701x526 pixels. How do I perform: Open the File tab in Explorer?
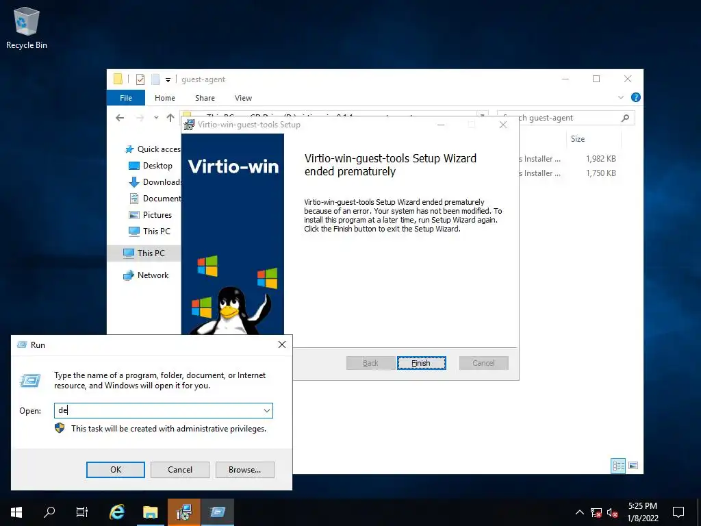pyautogui.click(x=126, y=98)
